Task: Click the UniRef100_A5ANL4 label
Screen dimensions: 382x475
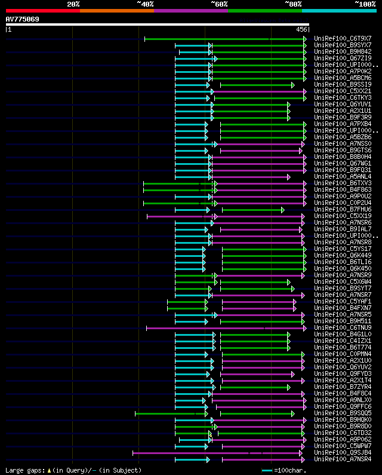Action: click(343, 177)
